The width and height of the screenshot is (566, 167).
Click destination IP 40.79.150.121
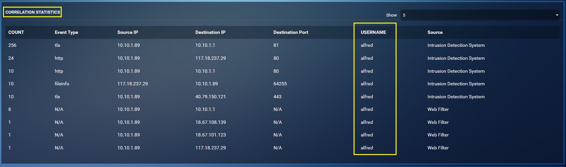coord(210,97)
